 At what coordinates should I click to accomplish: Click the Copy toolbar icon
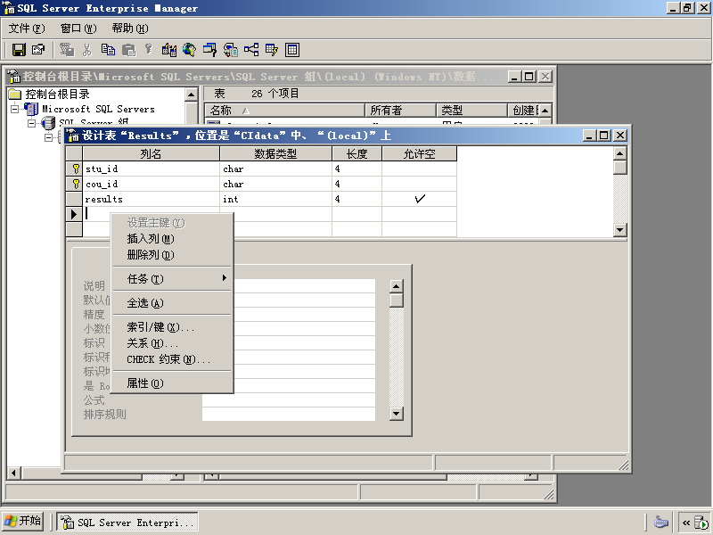pyautogui.click(x=108, y=50)
